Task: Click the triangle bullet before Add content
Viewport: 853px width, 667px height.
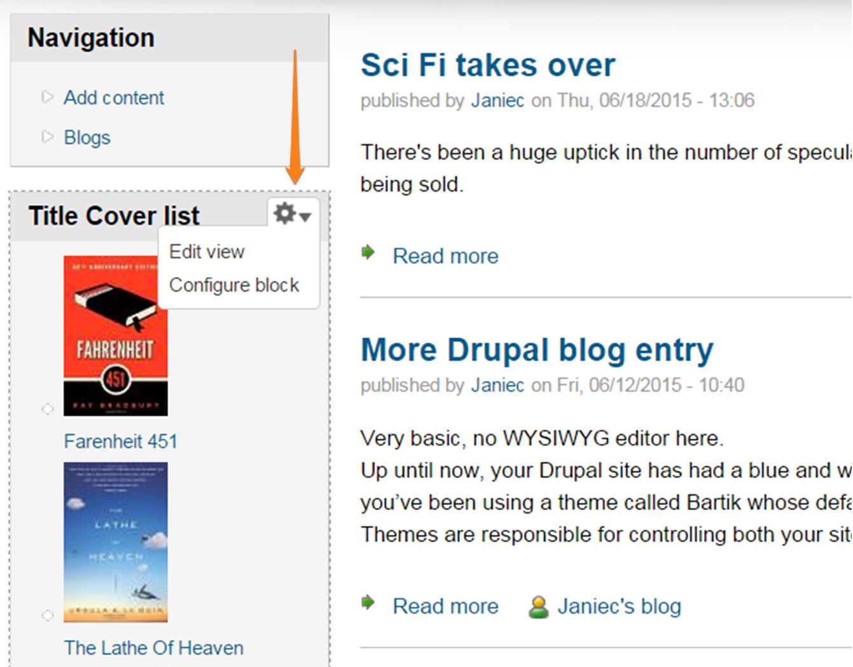Action: click(x=47, y=97)
